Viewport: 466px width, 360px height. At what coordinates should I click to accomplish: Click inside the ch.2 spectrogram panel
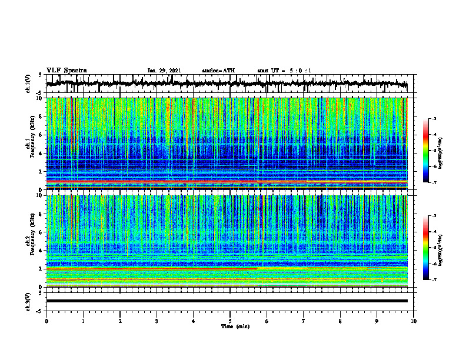[x=227, y=241]
